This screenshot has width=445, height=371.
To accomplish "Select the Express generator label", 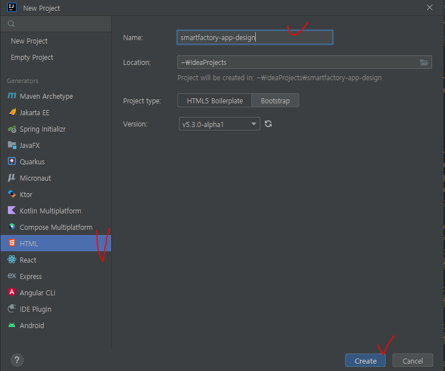I will click(x=30, y=277).
